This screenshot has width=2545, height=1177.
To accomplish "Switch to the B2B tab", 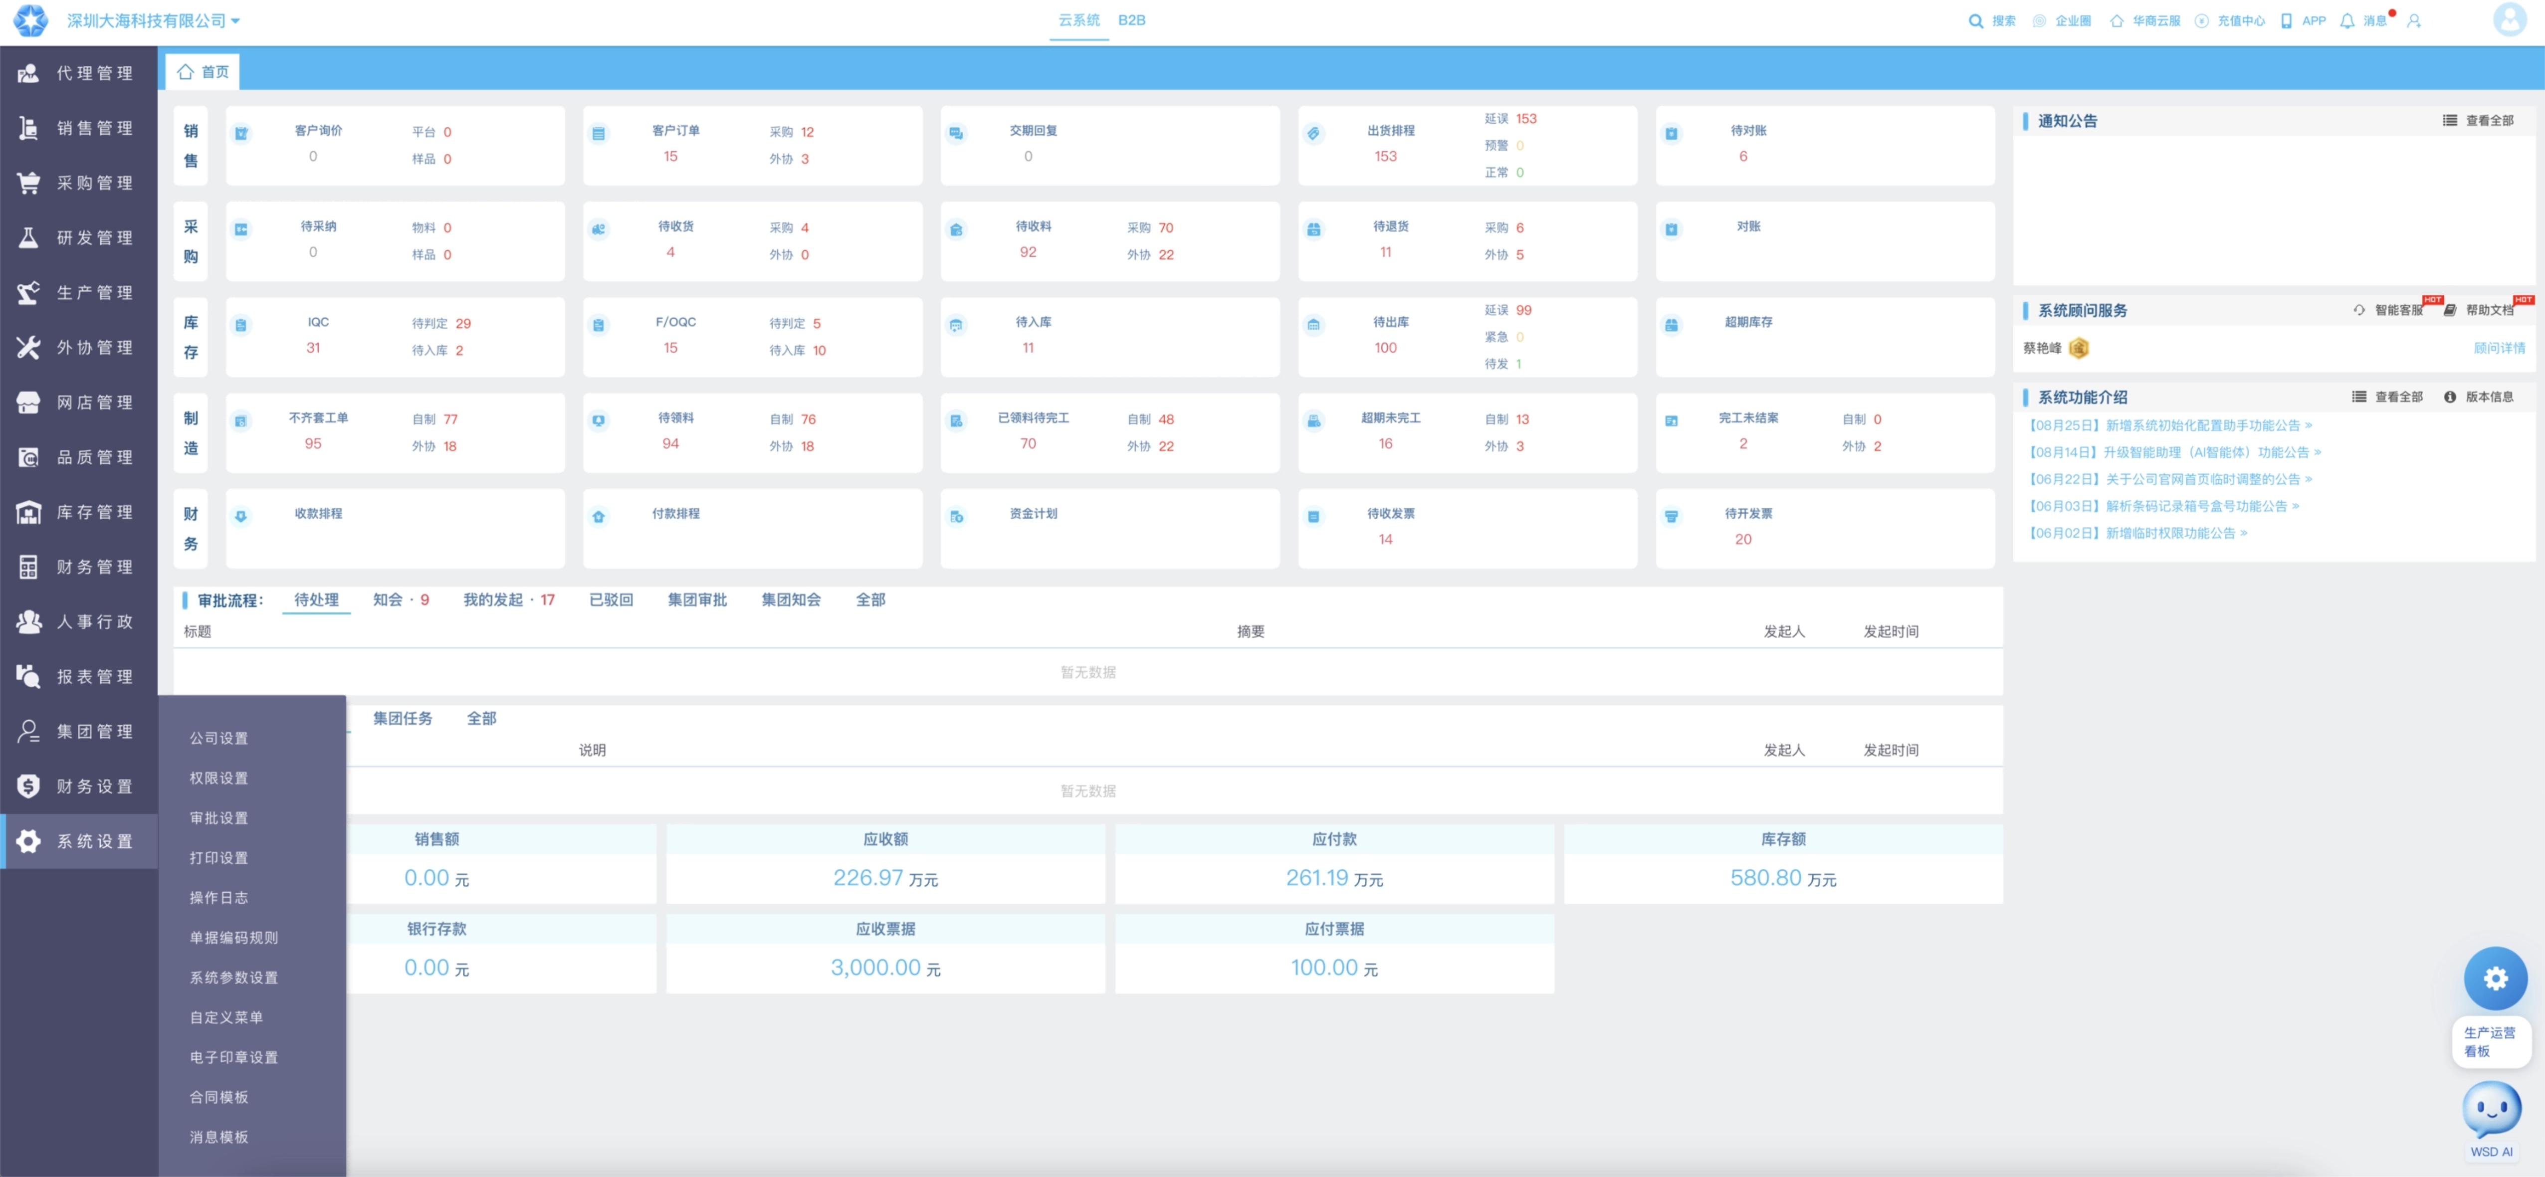I will click(x=1131, y=20).
